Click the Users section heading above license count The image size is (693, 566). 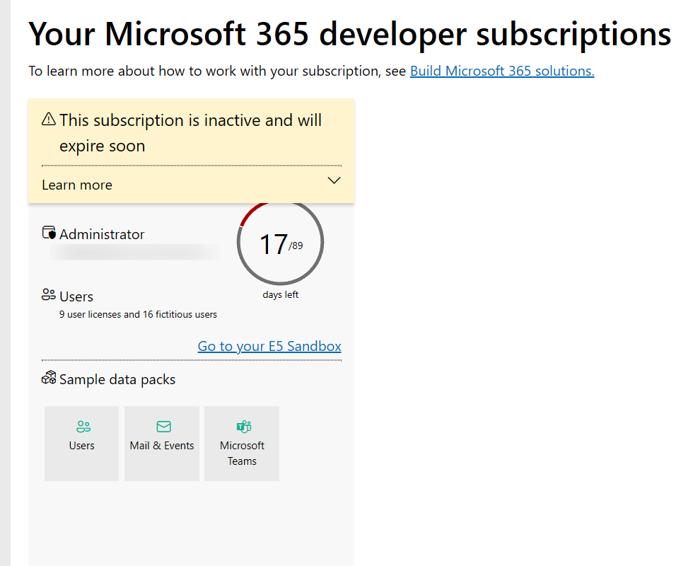pyautogui.click(x=76, y=296)
